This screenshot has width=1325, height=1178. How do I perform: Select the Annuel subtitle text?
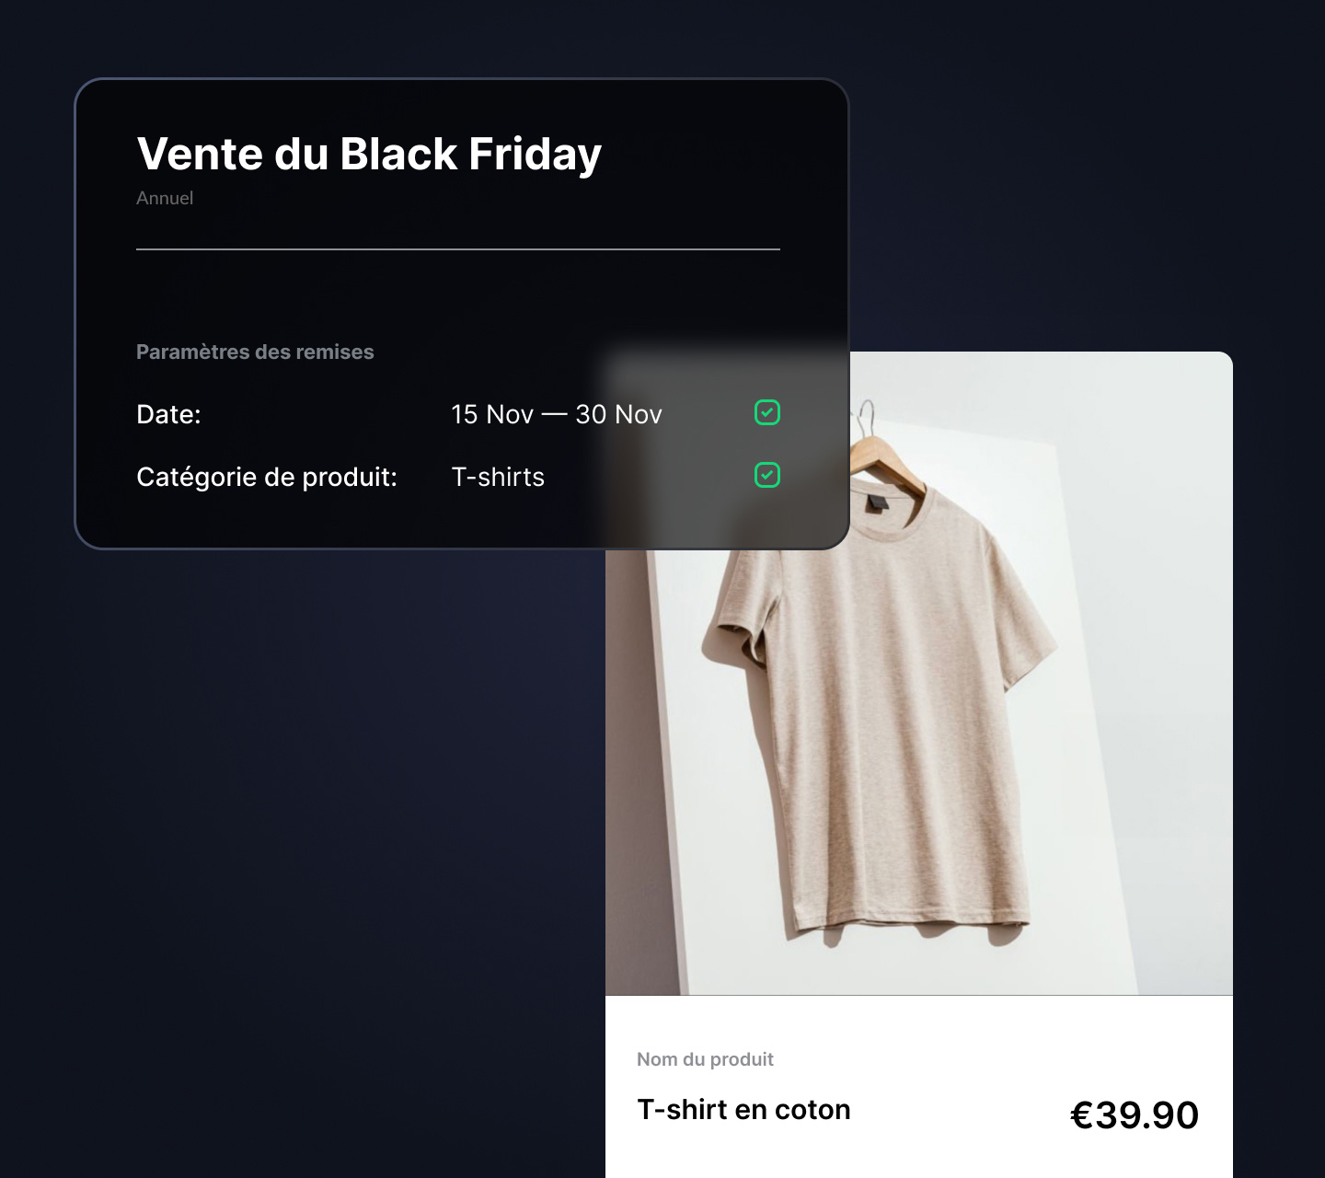[165, 198]
